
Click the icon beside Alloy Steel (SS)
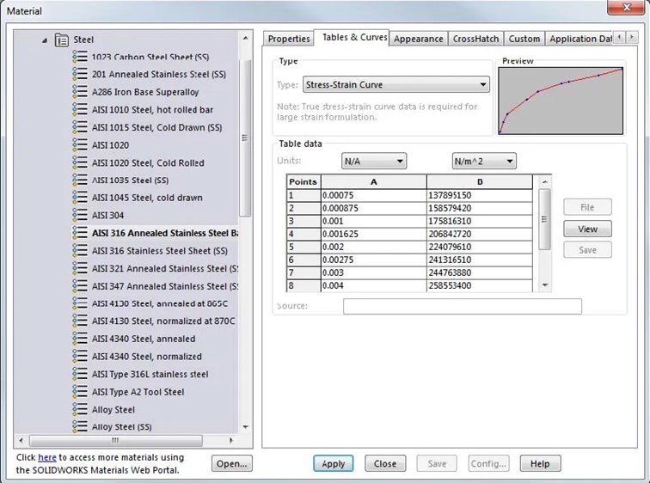point(79,427)
